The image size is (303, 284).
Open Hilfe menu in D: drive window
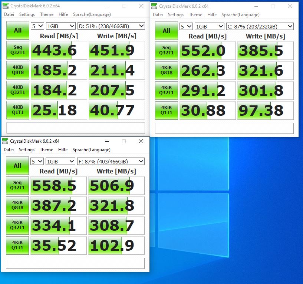(63, 14)
